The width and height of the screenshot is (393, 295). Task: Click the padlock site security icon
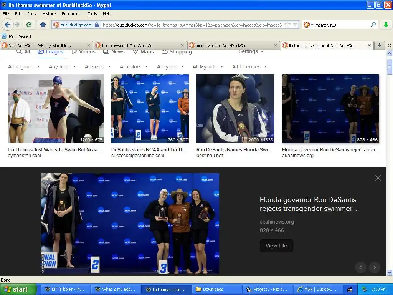click(97, 25)
